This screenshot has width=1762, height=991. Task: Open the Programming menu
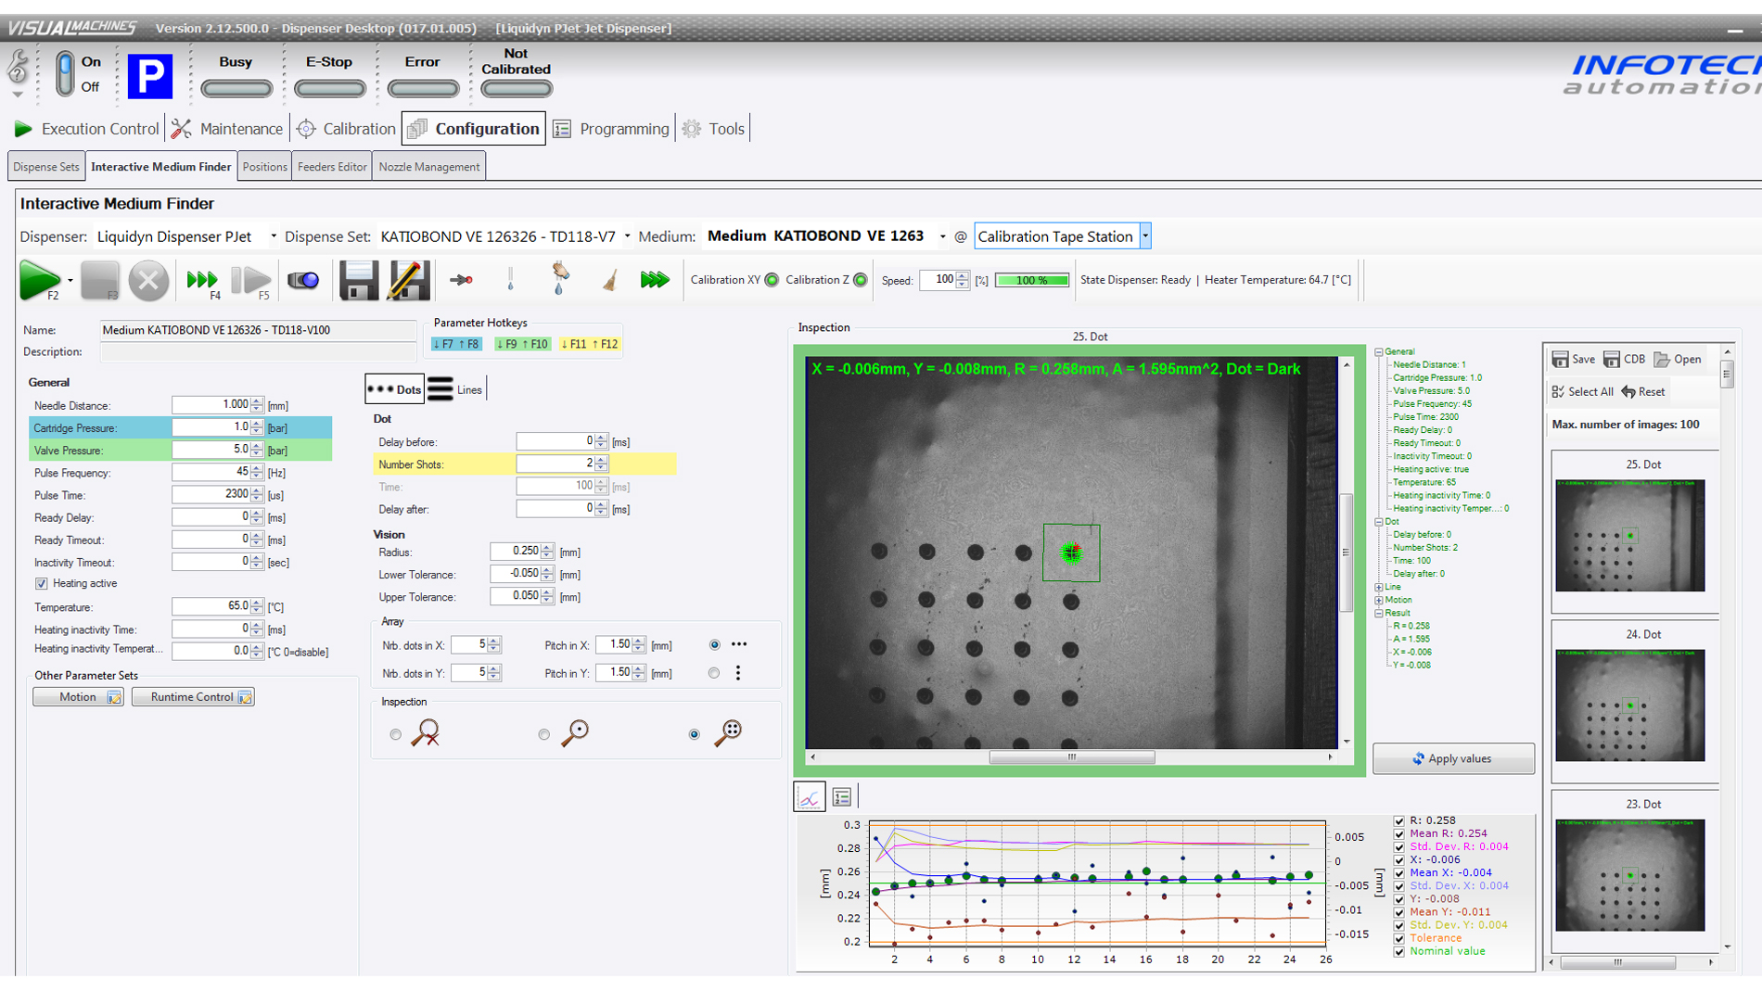point(611,129)
